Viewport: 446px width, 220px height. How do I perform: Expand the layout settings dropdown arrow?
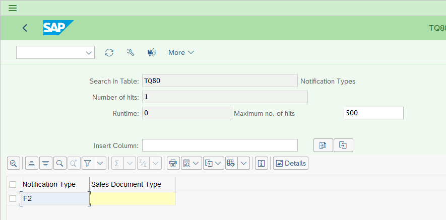coord(244,163)
